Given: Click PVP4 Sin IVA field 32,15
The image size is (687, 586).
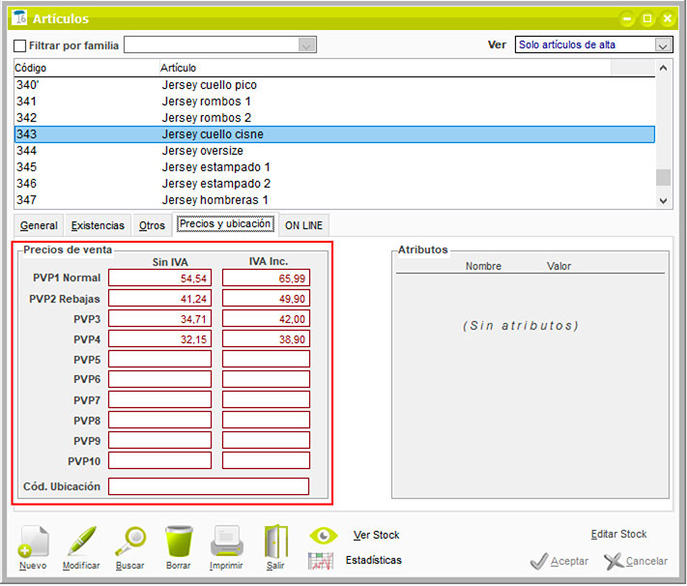Looking at the screenshot, I should (x=160, y=338).
